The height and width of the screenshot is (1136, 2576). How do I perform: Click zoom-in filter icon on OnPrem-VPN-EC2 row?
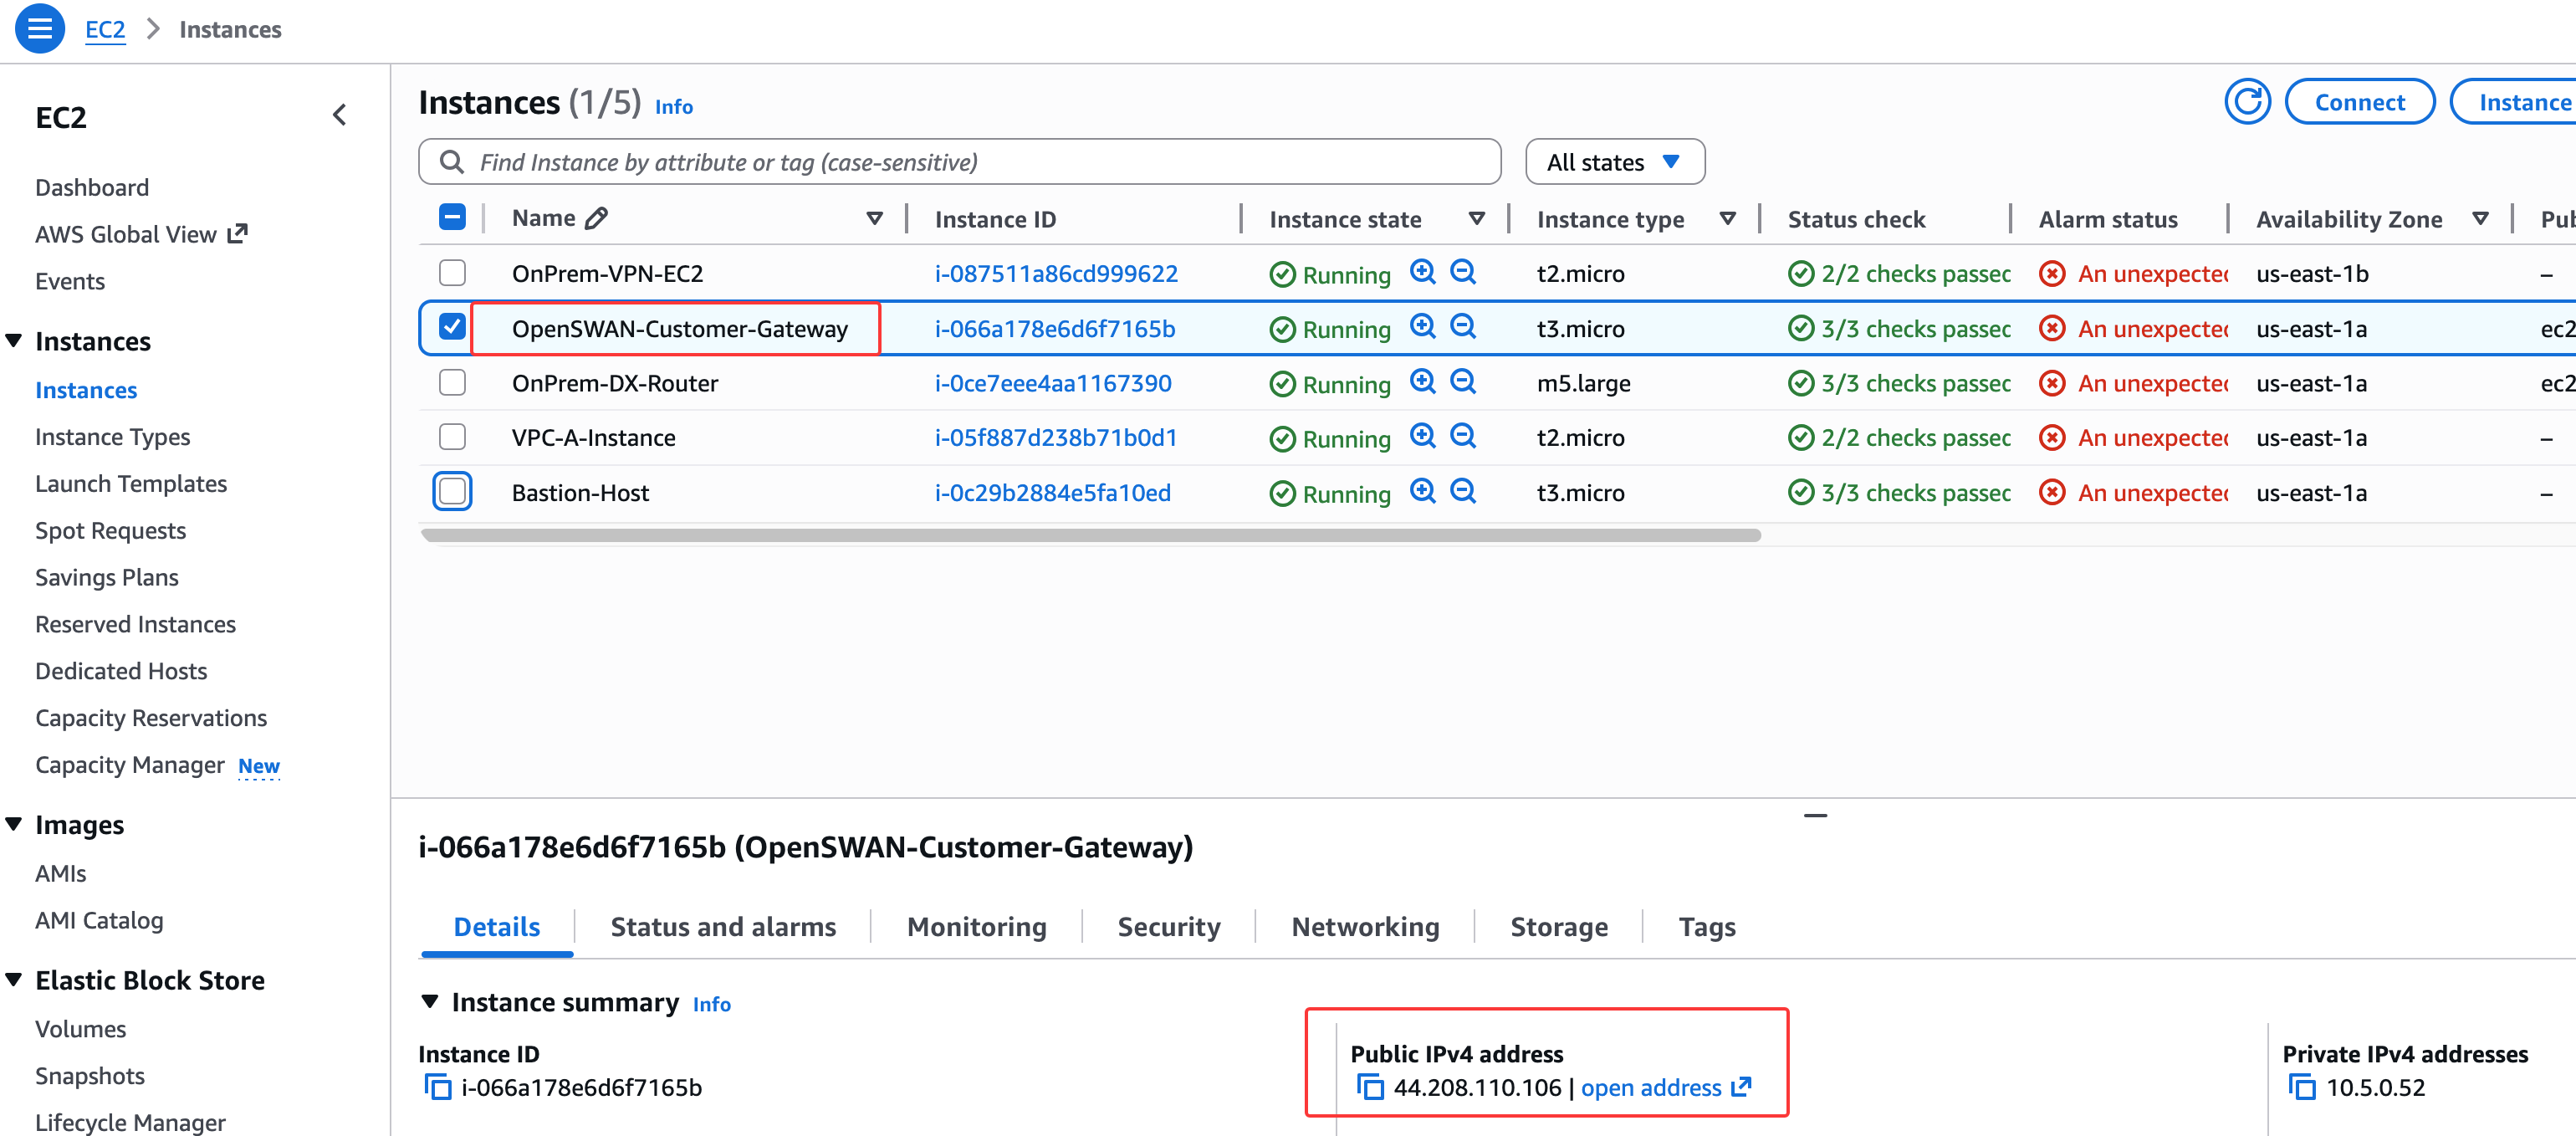(1422, 272)
